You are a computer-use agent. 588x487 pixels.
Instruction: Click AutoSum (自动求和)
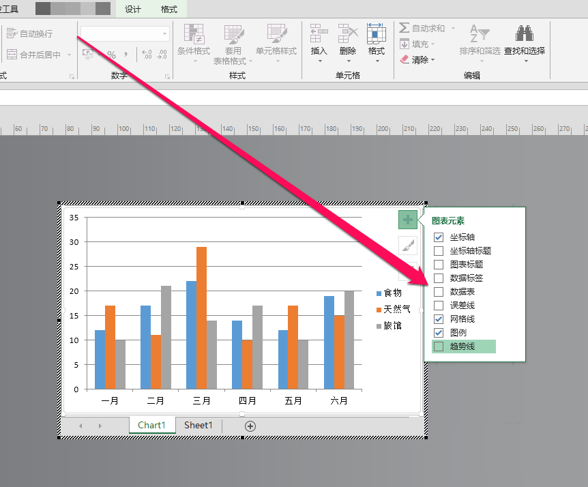point(422,28)
